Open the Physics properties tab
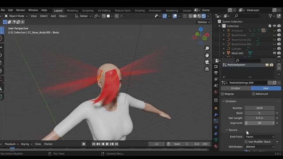 click(x=216, y=127)
